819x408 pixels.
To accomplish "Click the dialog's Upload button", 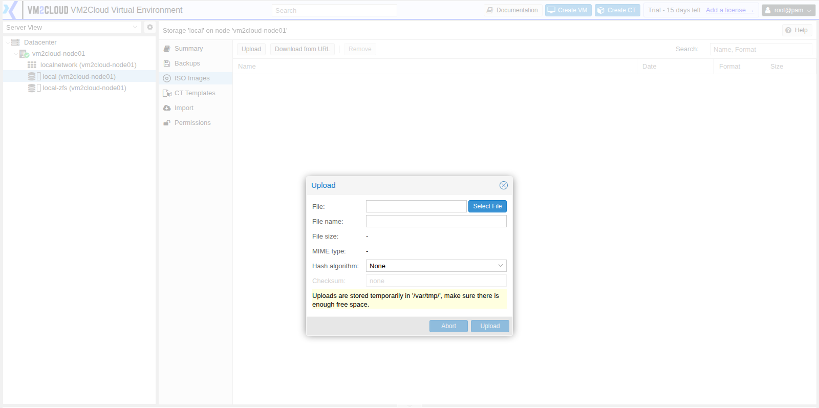I will pos(490,326).
